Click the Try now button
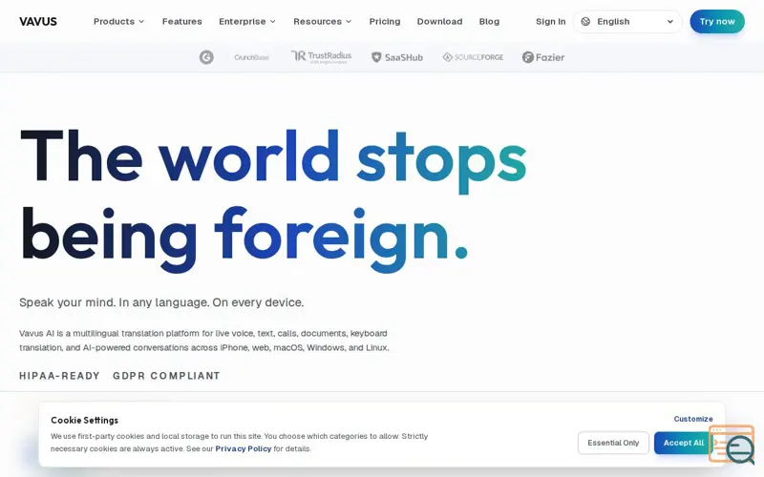Image resolution: width=764 pixels, height=477 pixels. coord(717,21)
